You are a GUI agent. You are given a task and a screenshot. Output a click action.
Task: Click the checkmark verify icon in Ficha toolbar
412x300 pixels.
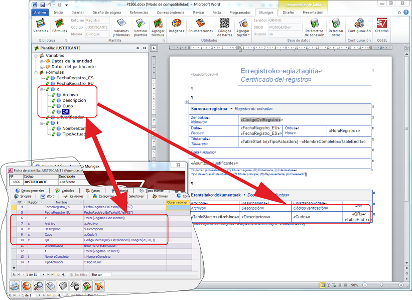(x=87, y=285)
